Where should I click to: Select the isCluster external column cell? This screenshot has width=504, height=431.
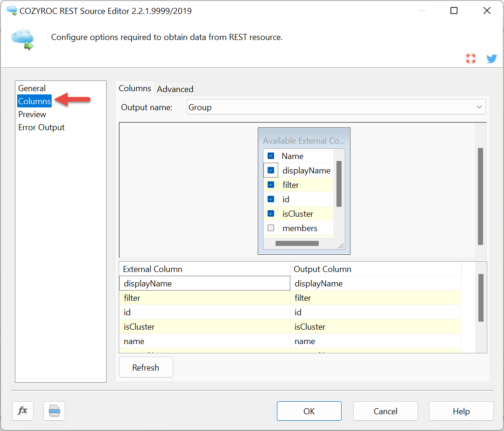pyautogui.click(x=205, y=327)
